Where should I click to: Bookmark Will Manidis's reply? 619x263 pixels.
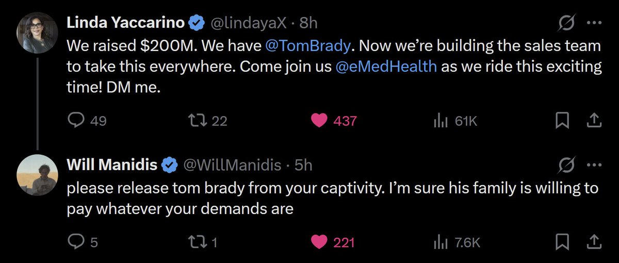pyautogui.click(x=562, y=242)
